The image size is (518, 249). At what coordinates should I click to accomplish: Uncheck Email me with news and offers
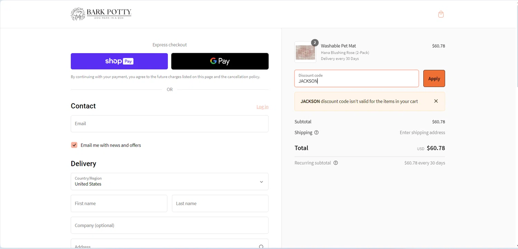point(74,145)
